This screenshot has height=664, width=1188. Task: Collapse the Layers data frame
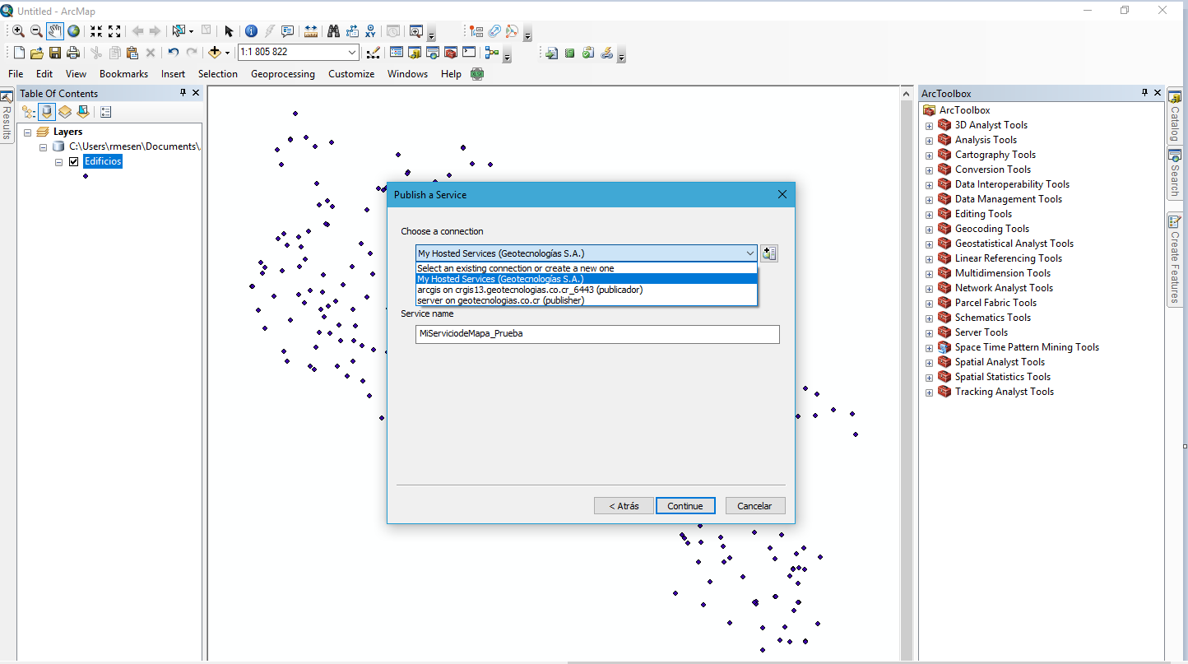coord(28,132)
